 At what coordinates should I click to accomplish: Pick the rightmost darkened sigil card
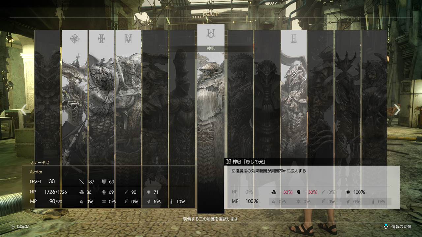[374, 118]
